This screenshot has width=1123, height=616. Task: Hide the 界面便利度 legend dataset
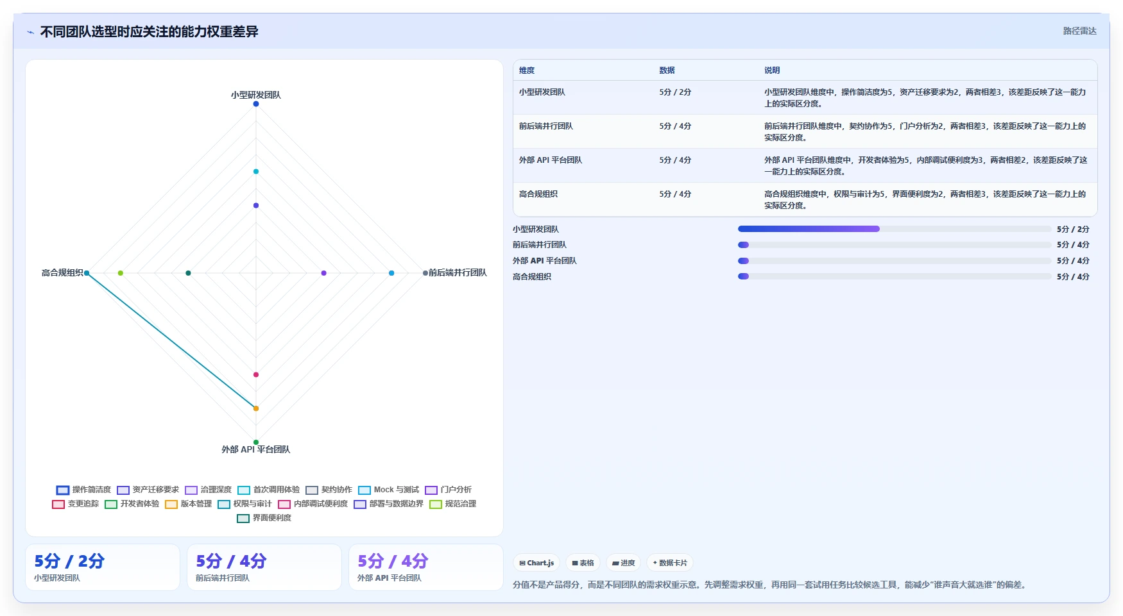coord(264,518)
